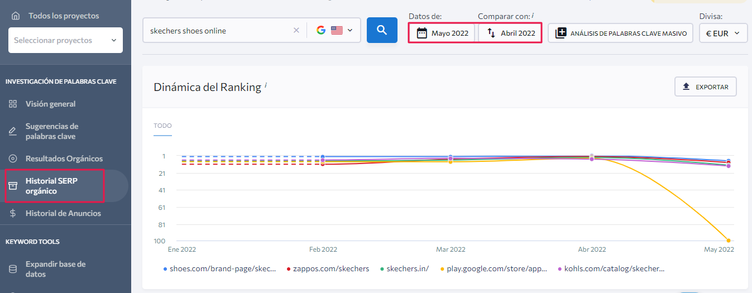
Task: Click the grid icon next to Visión general
Action: click(x=13, y=104)
